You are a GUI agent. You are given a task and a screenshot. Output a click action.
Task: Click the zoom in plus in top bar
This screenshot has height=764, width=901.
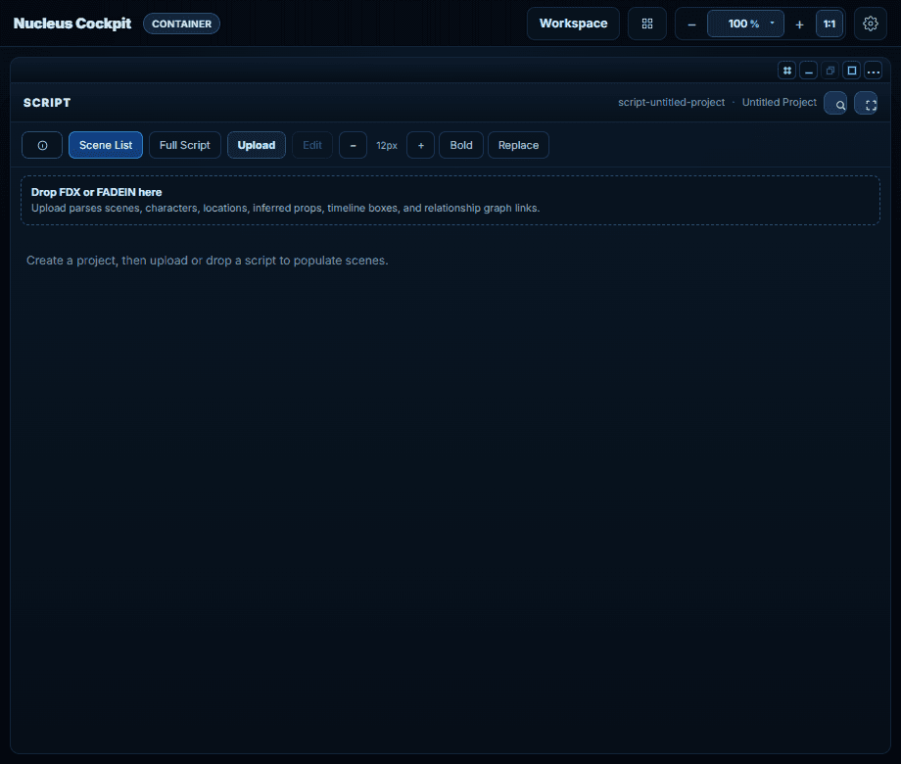pos(799,24)
